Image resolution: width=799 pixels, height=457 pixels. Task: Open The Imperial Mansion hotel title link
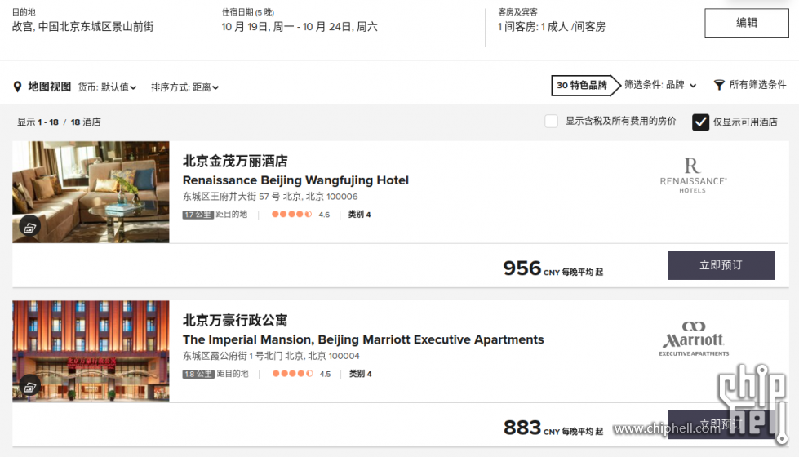[x=363, y=339]
